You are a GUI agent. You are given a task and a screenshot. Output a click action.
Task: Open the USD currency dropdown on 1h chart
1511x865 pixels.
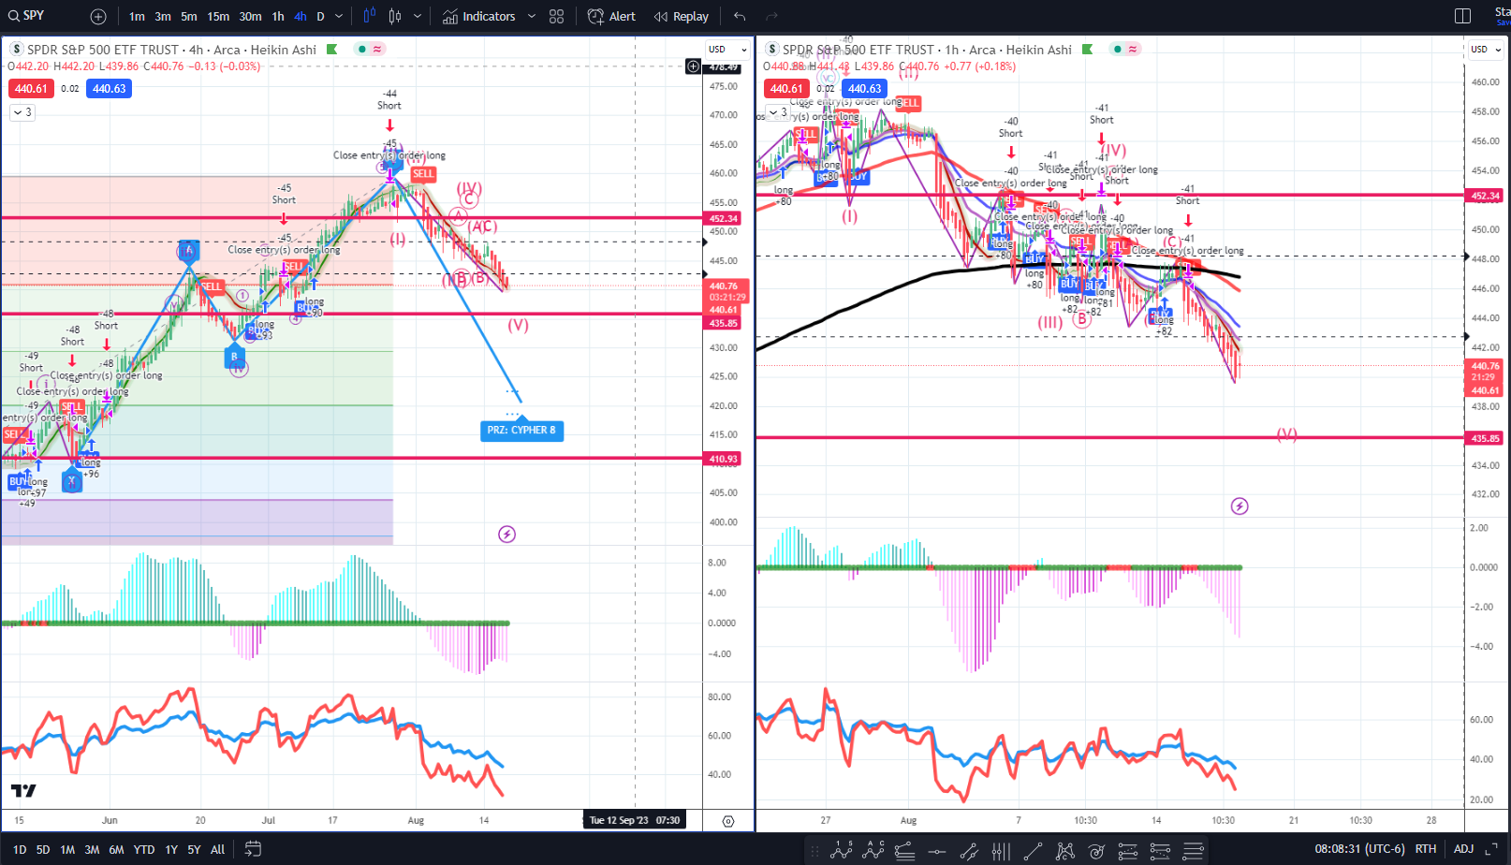coord(1485,49)
